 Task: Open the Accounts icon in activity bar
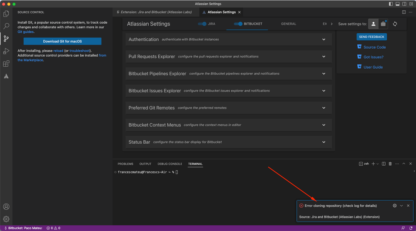coord(6,206)
